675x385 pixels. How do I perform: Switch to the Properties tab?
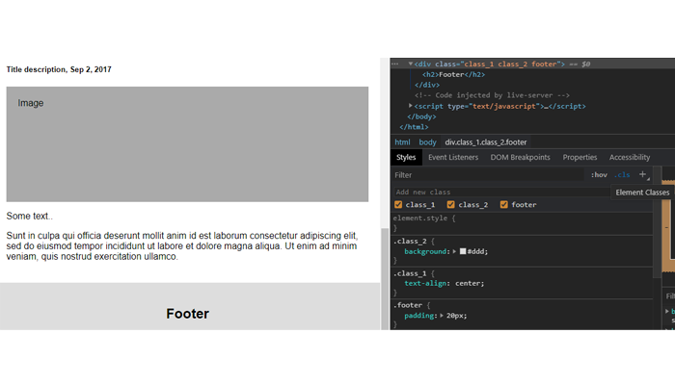580,157
